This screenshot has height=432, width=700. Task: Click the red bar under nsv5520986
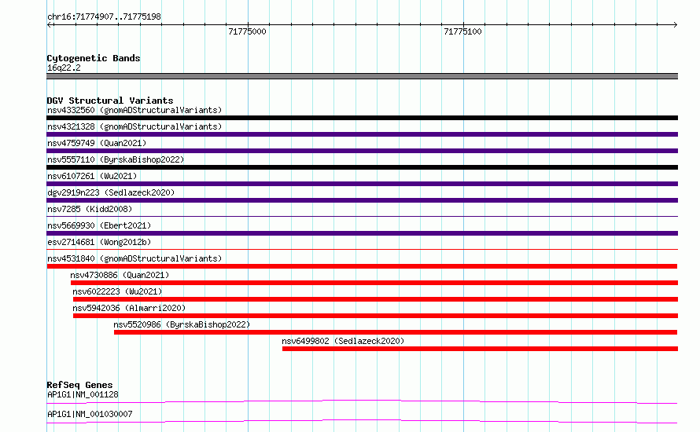396,332
